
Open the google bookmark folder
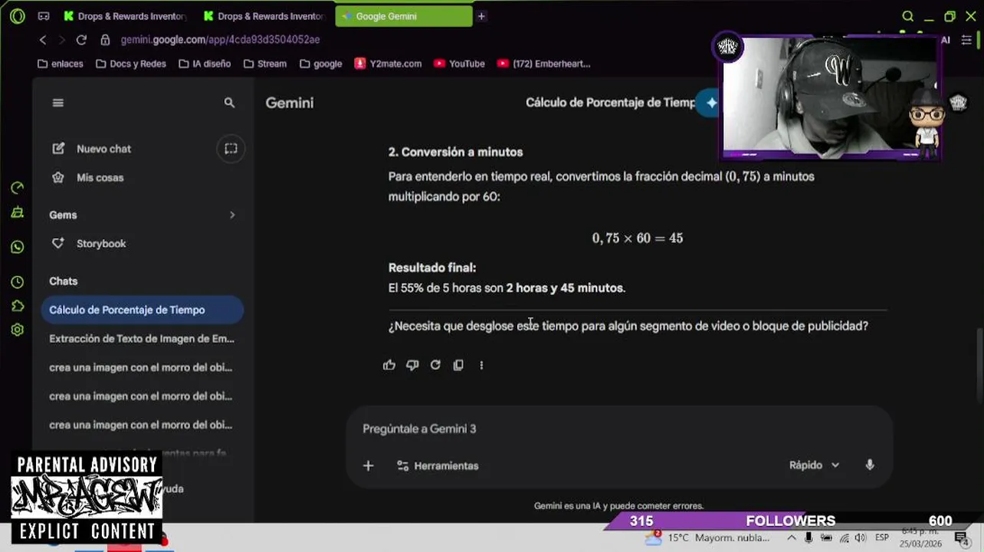click(320, 64)
